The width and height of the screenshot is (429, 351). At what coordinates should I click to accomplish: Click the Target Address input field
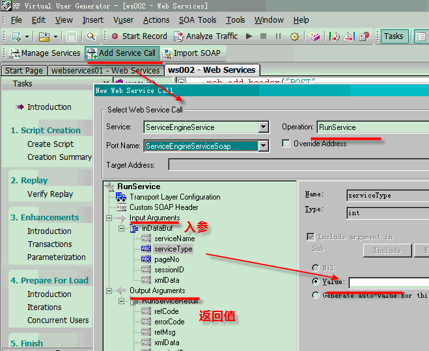299,164
